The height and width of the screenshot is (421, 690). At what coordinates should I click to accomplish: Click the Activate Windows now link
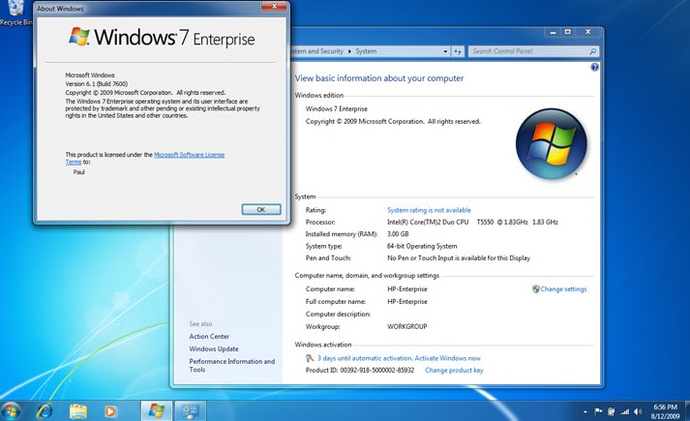coord(447,358)
